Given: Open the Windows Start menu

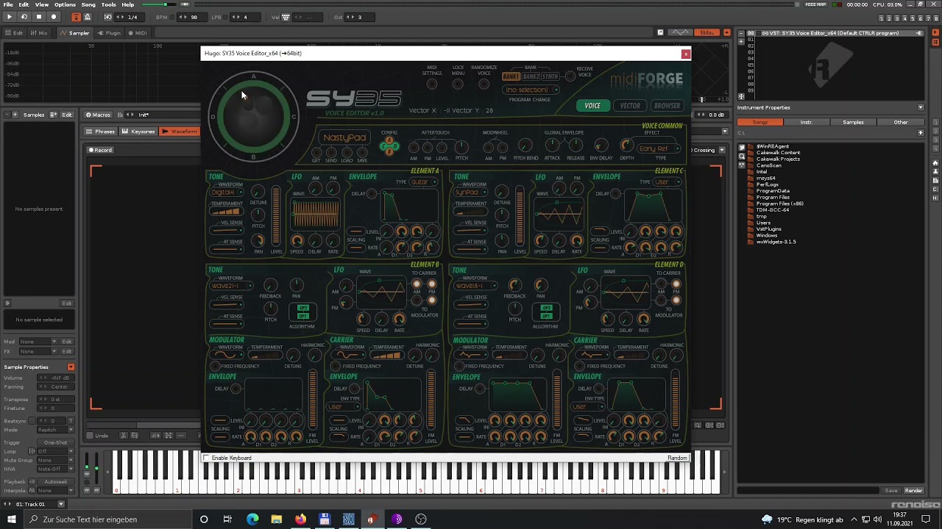Looking at the screenshot, I should tap(13, 519).
